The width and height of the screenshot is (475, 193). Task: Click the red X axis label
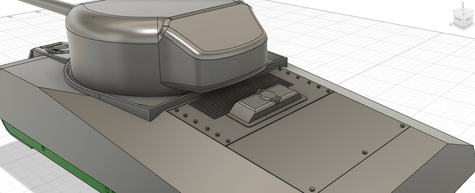coord(450,25)
